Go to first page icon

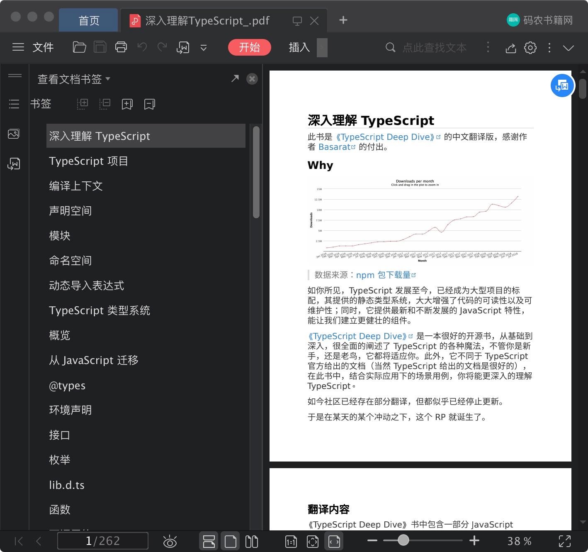[19, 541]
